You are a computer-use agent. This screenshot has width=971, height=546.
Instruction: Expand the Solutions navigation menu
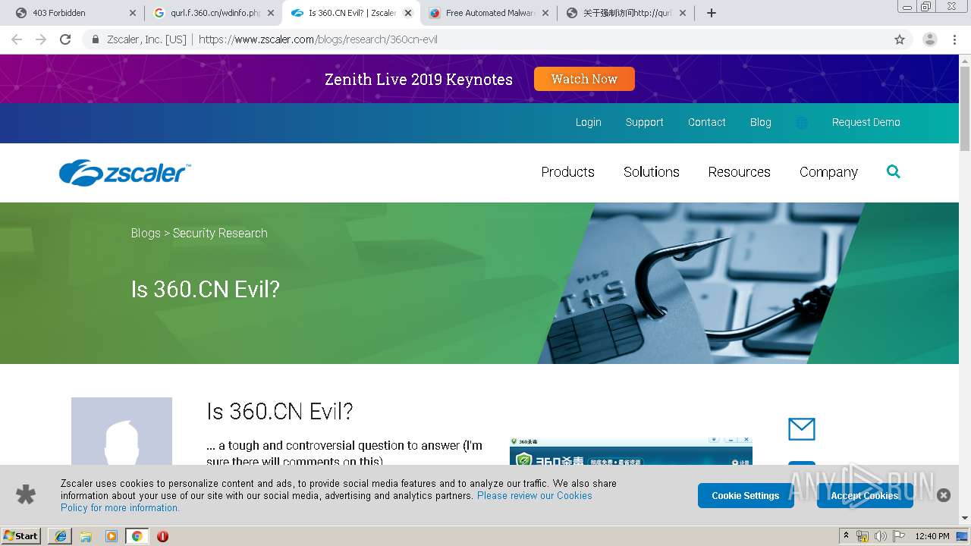[x=652, y=172]
